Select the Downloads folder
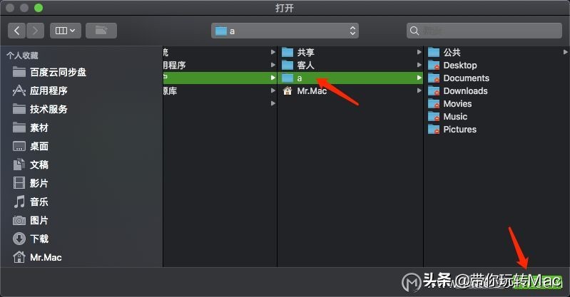The height and width of the screenshot is (297, 570). point(465,91)
